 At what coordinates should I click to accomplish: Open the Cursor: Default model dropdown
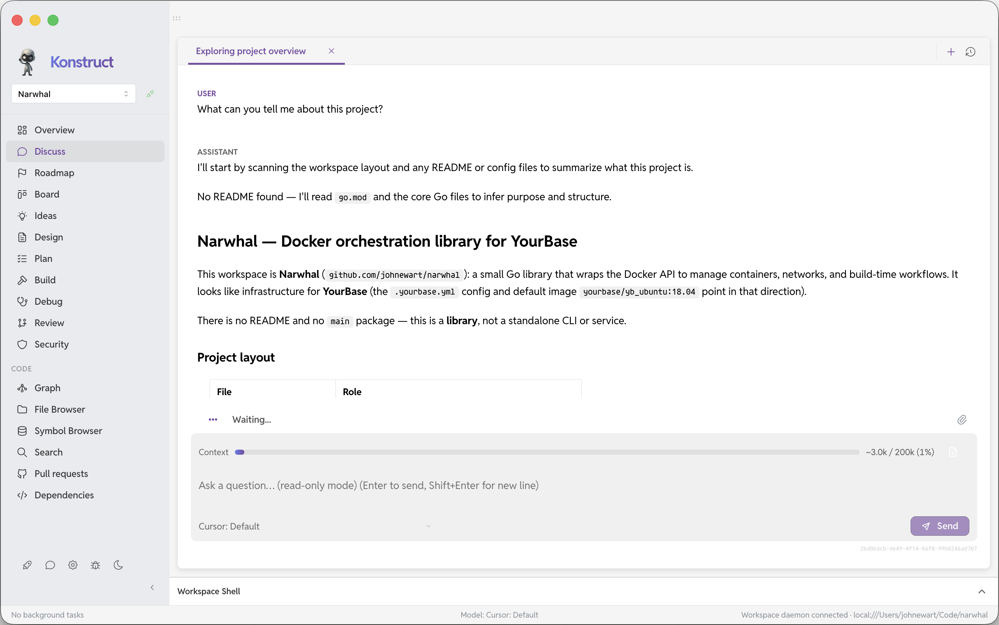coord(315,526)
